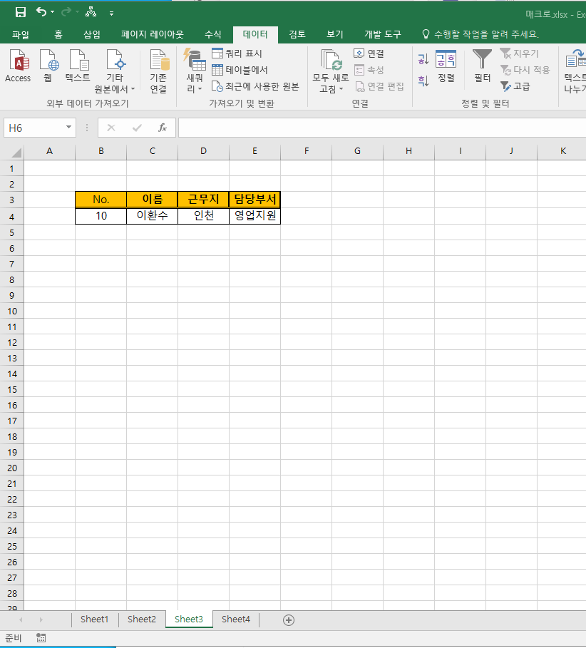Switch to the Insert (삽입) tab

coord(92,34)
